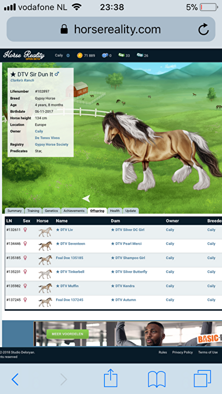This screenshot has height=394, width=222.
Task: Open Gypsy Horse Society registry link
Action: coord(52,144)
